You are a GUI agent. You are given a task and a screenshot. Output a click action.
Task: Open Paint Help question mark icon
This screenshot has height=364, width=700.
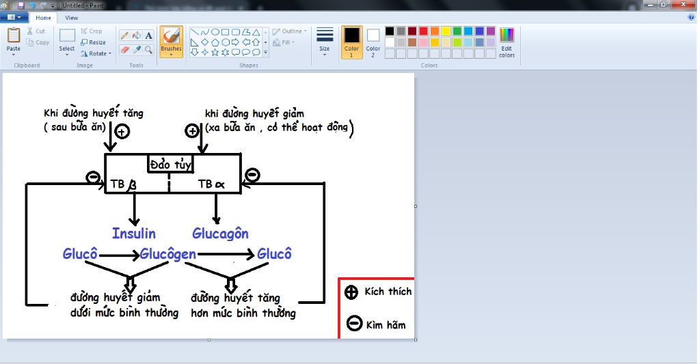tap(692, 17)
